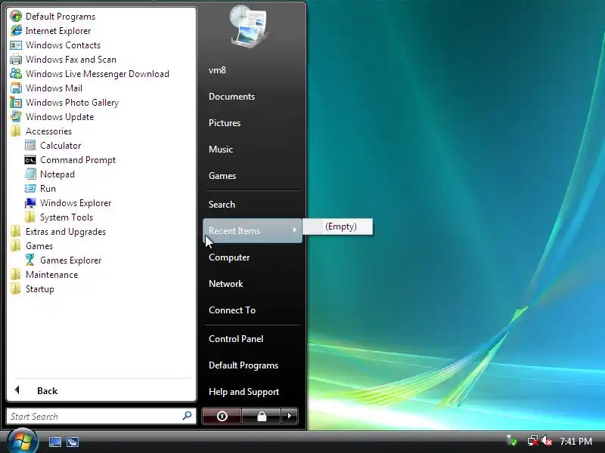This screenshot has width=605, height=453.
Task: Expand the Recent Items submenu
Action: [x=253, y=231]
